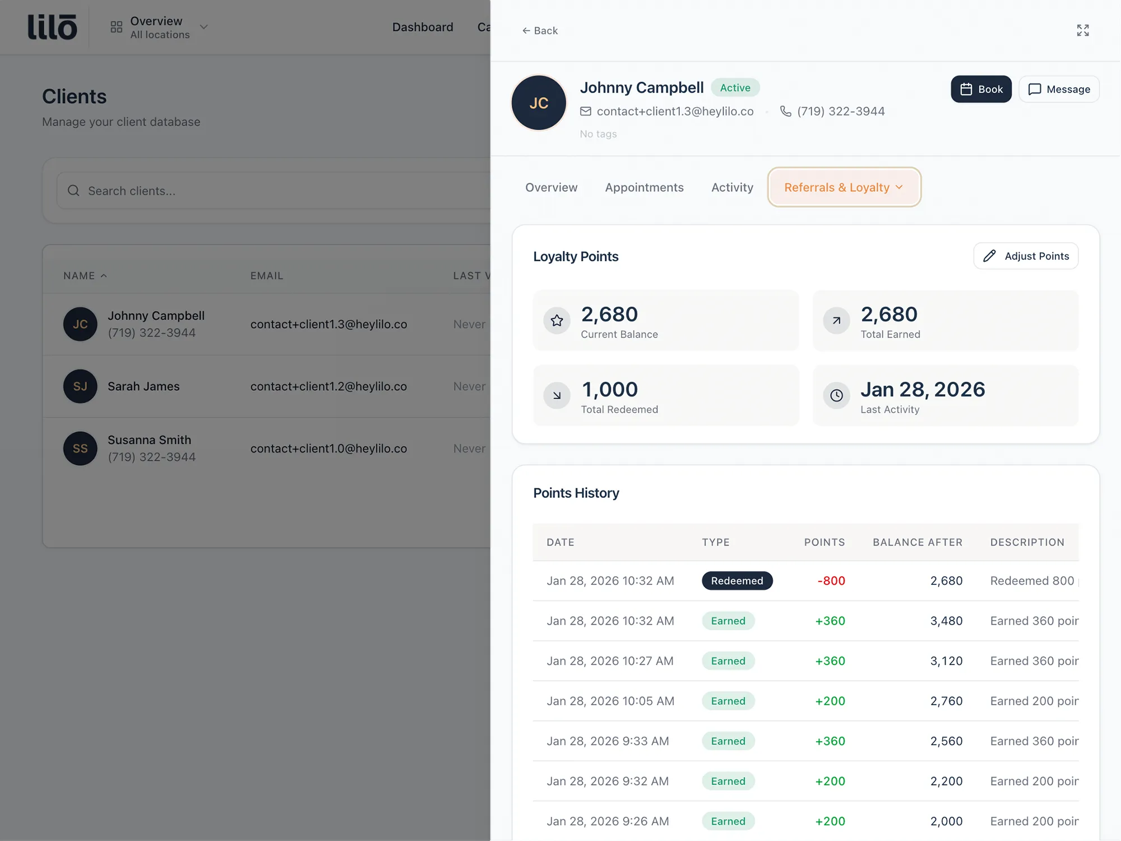Click the lilo logo
This screenshot has height=841, width=1121.
point(52,26)
